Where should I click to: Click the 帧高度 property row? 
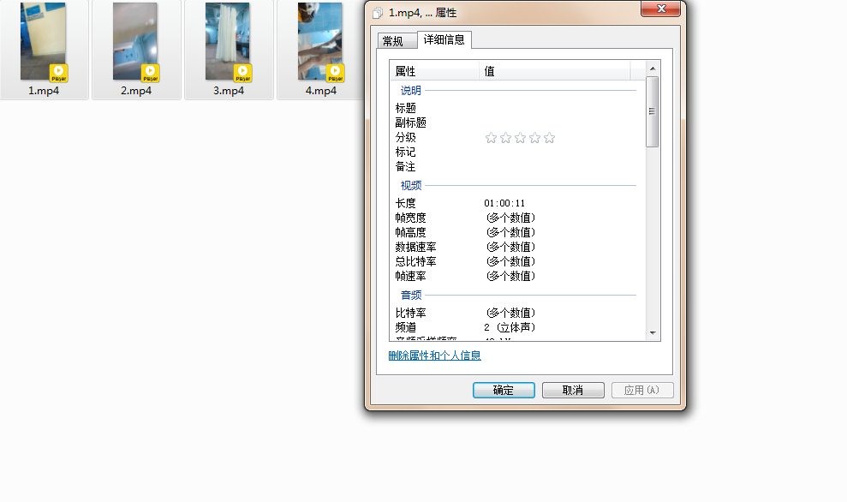coord(517,232)
